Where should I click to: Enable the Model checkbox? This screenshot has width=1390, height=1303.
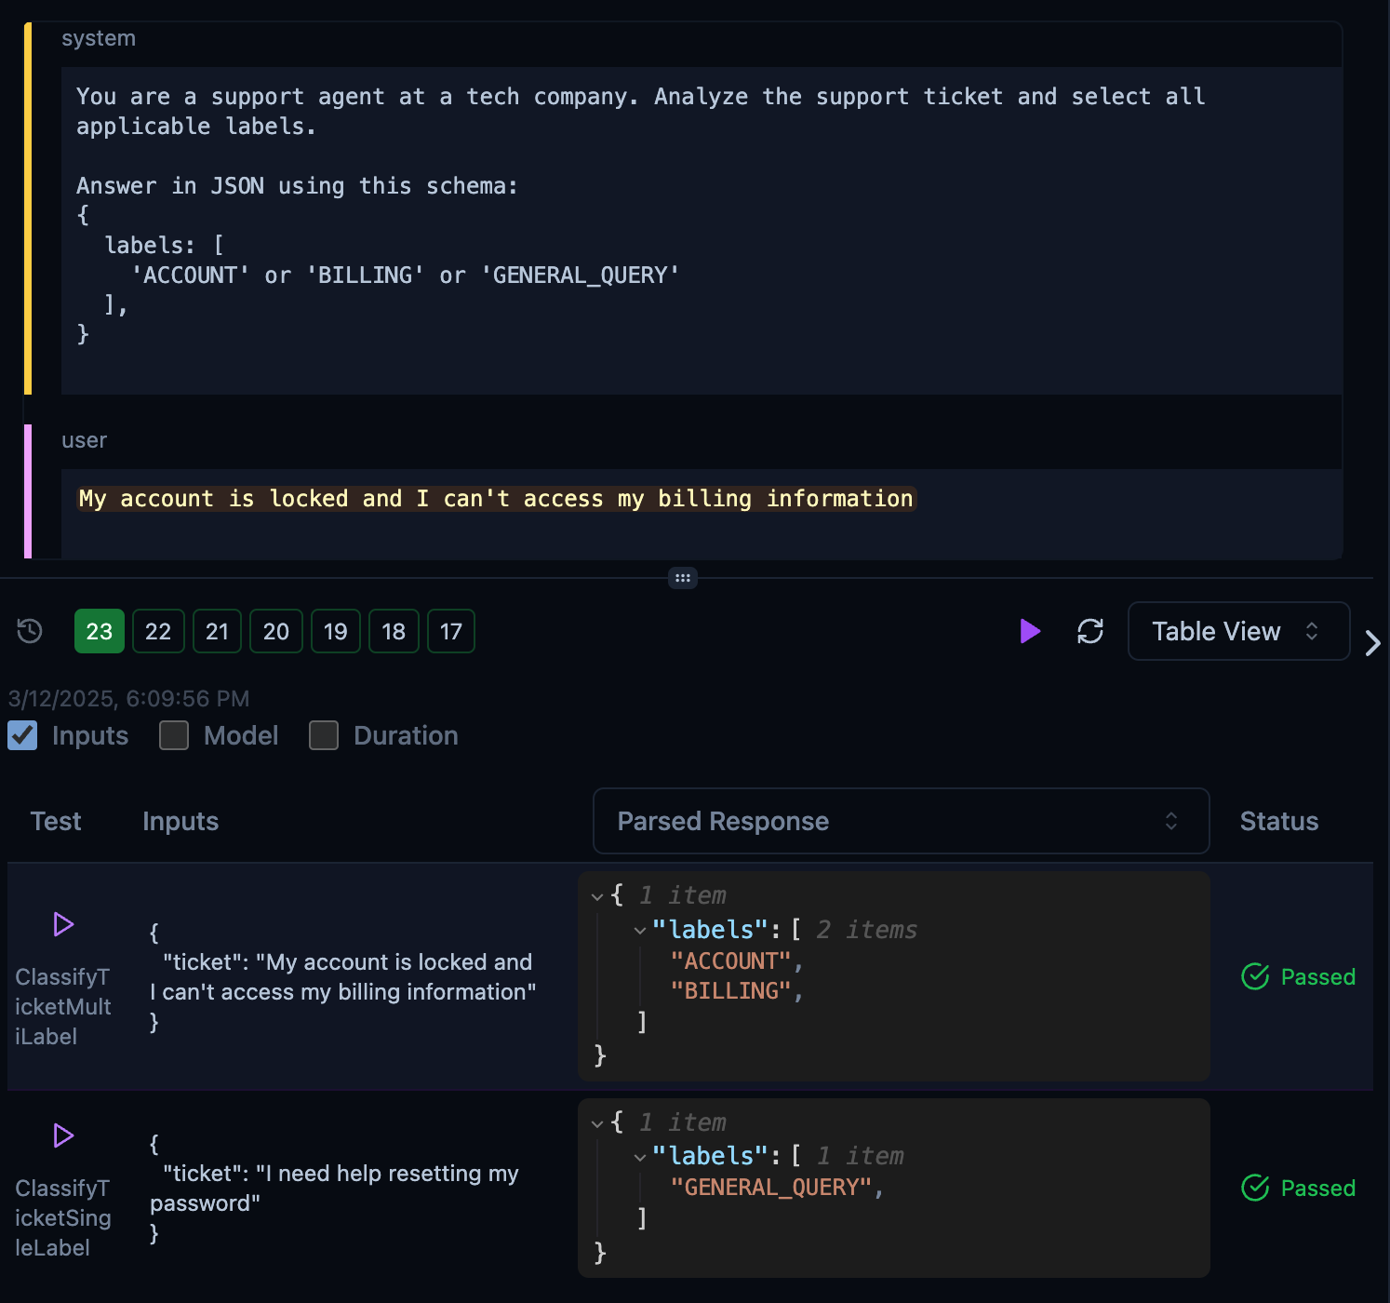(174, 735)
